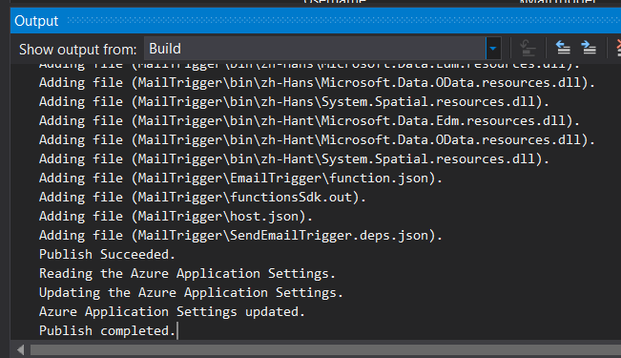Click the SendEmailTrigger.deps.json output line
This screenshot has width=621, height=358.
[x=240, y=236]
